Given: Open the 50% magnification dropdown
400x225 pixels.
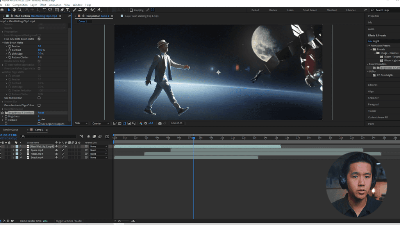Looking at the screenshot, I should click(x=81, y=123).
